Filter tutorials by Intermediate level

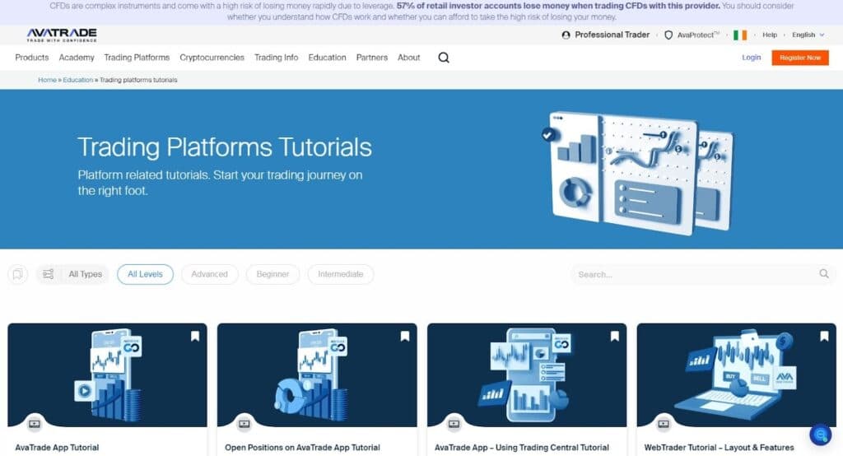(x=340, y=274)
